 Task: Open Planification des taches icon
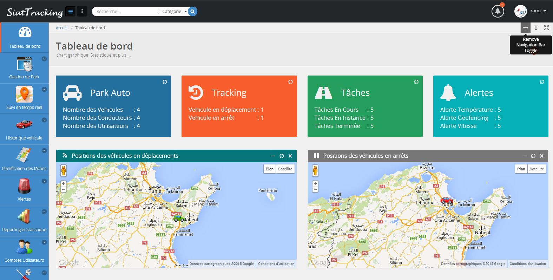coord(24,155)
